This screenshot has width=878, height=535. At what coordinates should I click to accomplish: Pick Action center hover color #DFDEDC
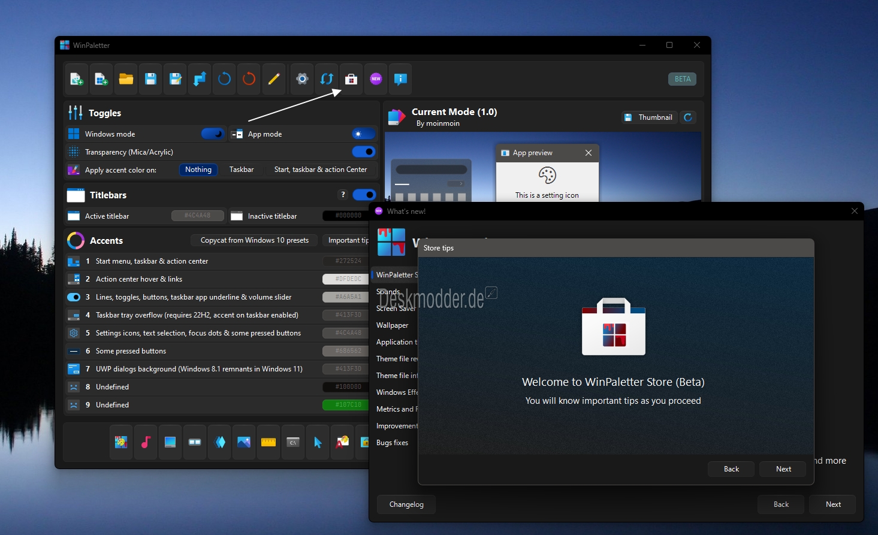[x=346, y=279]
